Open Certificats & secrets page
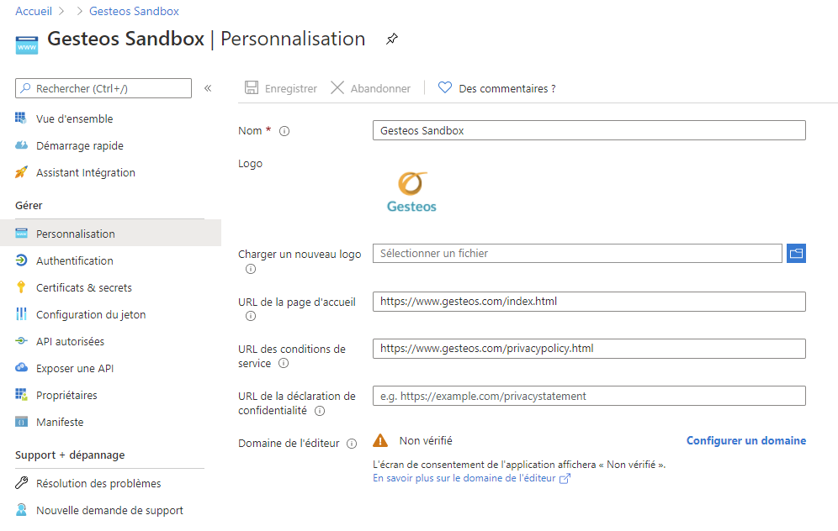 pos(83,288)
